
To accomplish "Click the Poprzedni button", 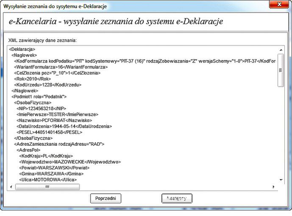I will coord(106,198).
